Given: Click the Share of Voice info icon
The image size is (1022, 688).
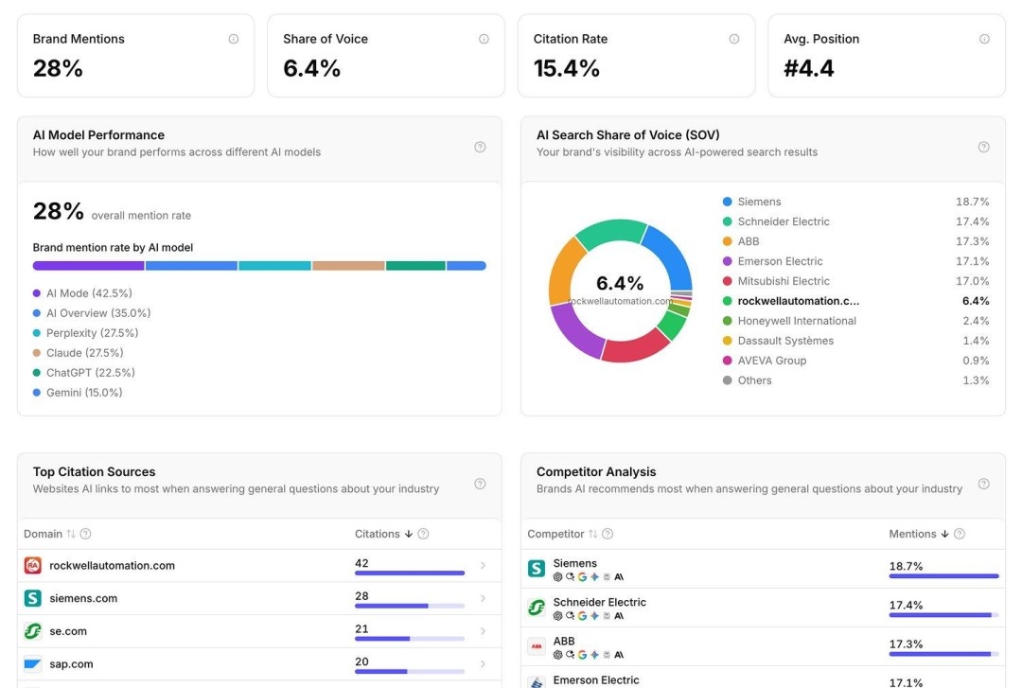Looking at the screenshot, I should coord(484,39).
